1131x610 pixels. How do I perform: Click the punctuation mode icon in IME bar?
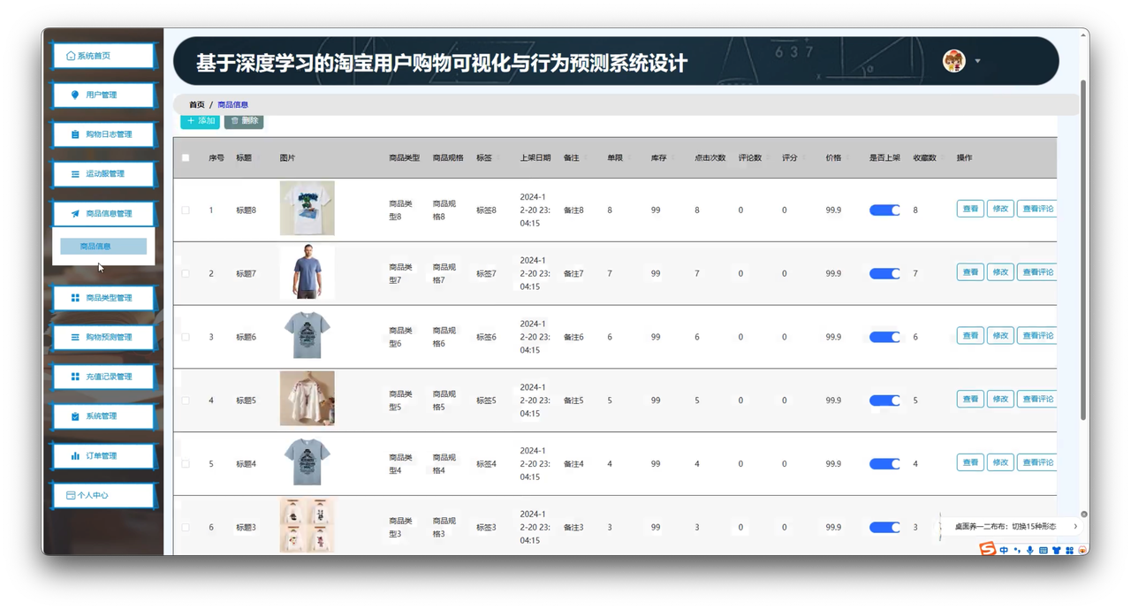[1017, 550]
